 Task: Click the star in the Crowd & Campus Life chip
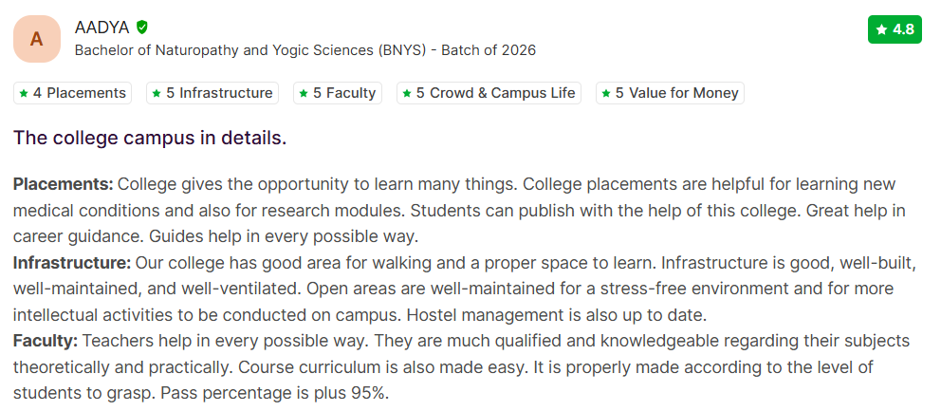(x=407, y=93)
